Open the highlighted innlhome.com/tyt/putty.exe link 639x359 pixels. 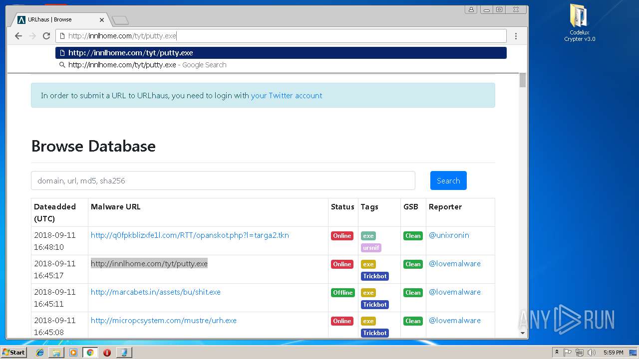(x=149, y=264)
